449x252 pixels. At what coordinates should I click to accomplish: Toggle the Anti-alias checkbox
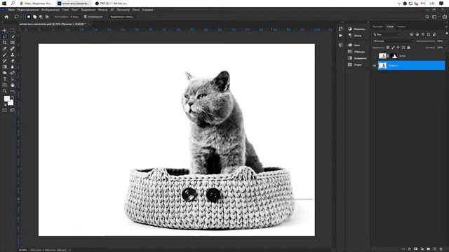(86, 17)
